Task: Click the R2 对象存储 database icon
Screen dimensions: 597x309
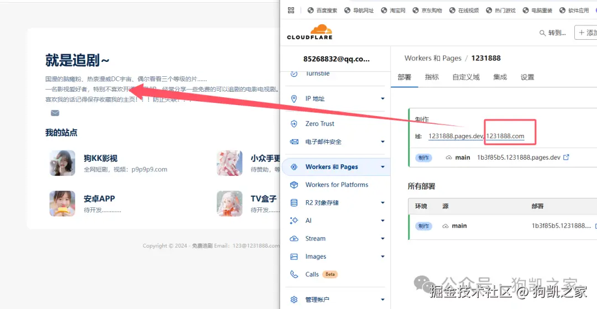Action: 294,203
